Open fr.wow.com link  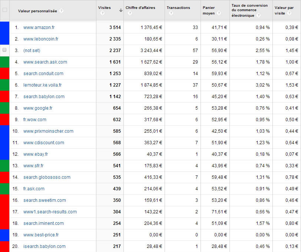tap(35, 120)
